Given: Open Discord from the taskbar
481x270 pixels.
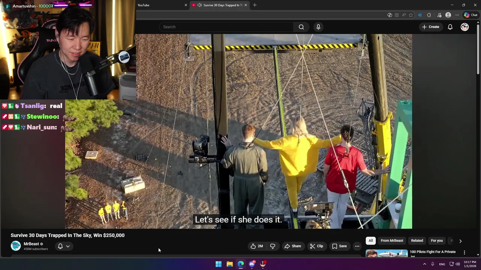Looking at the screenshot, I should coord(252,264).
